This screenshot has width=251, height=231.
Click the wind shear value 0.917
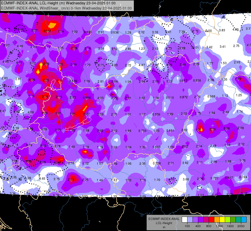[x=183, y=81]
